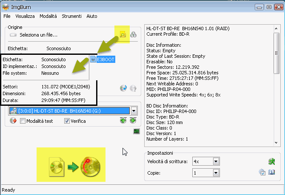Click the Disc Type: BD-R line
The height and width of the screenshot is (195, 285).
tap(162, 117)
